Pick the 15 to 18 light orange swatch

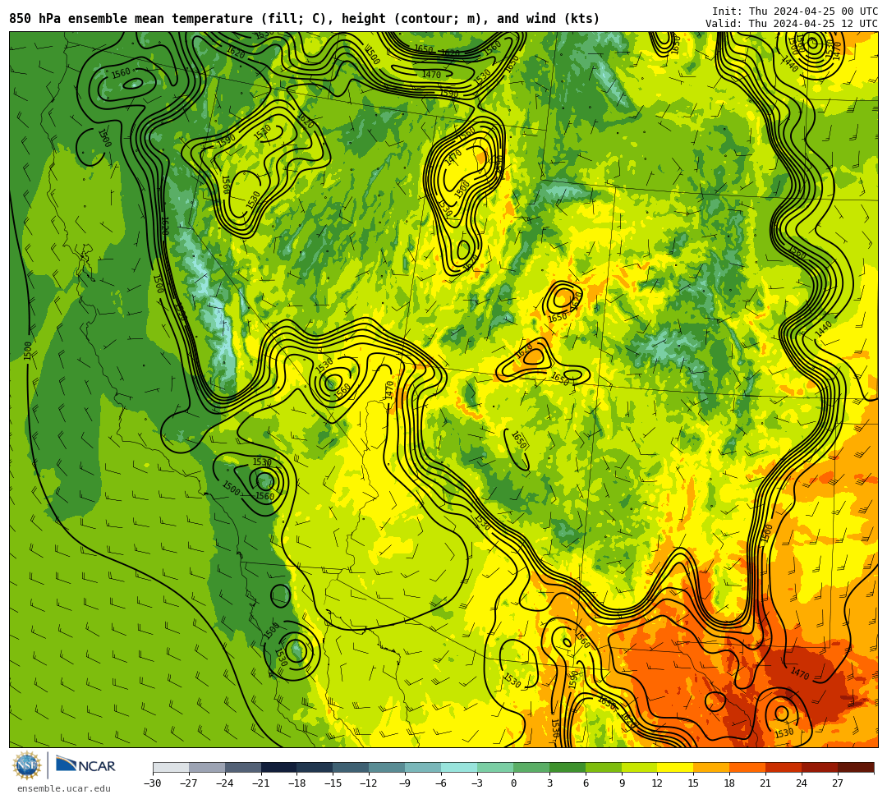click(711, 767)
